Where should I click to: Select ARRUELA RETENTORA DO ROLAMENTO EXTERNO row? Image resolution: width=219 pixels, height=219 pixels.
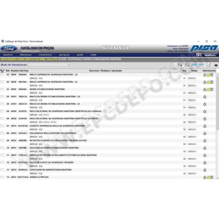tap(63, 155)
